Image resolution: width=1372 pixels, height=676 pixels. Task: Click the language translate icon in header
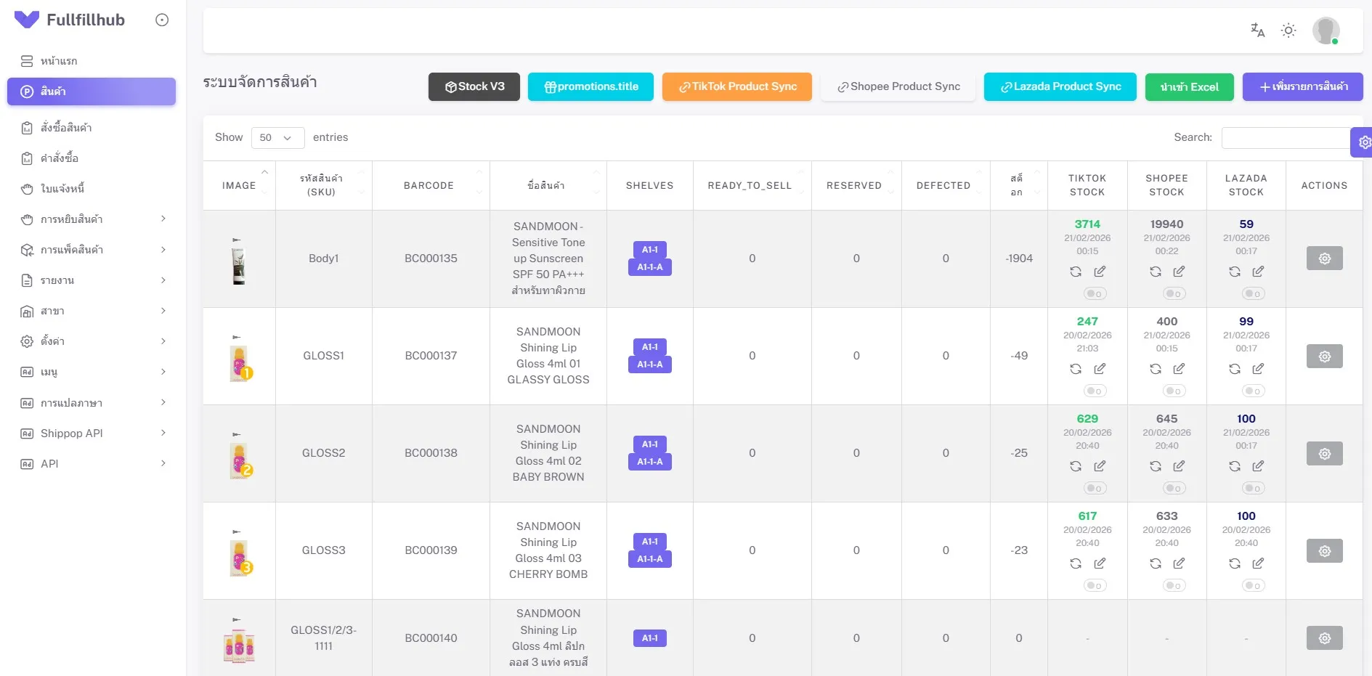coord(1257,30)
